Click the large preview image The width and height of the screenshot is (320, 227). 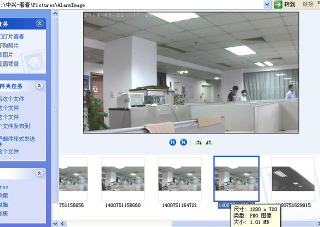point(190,72)
